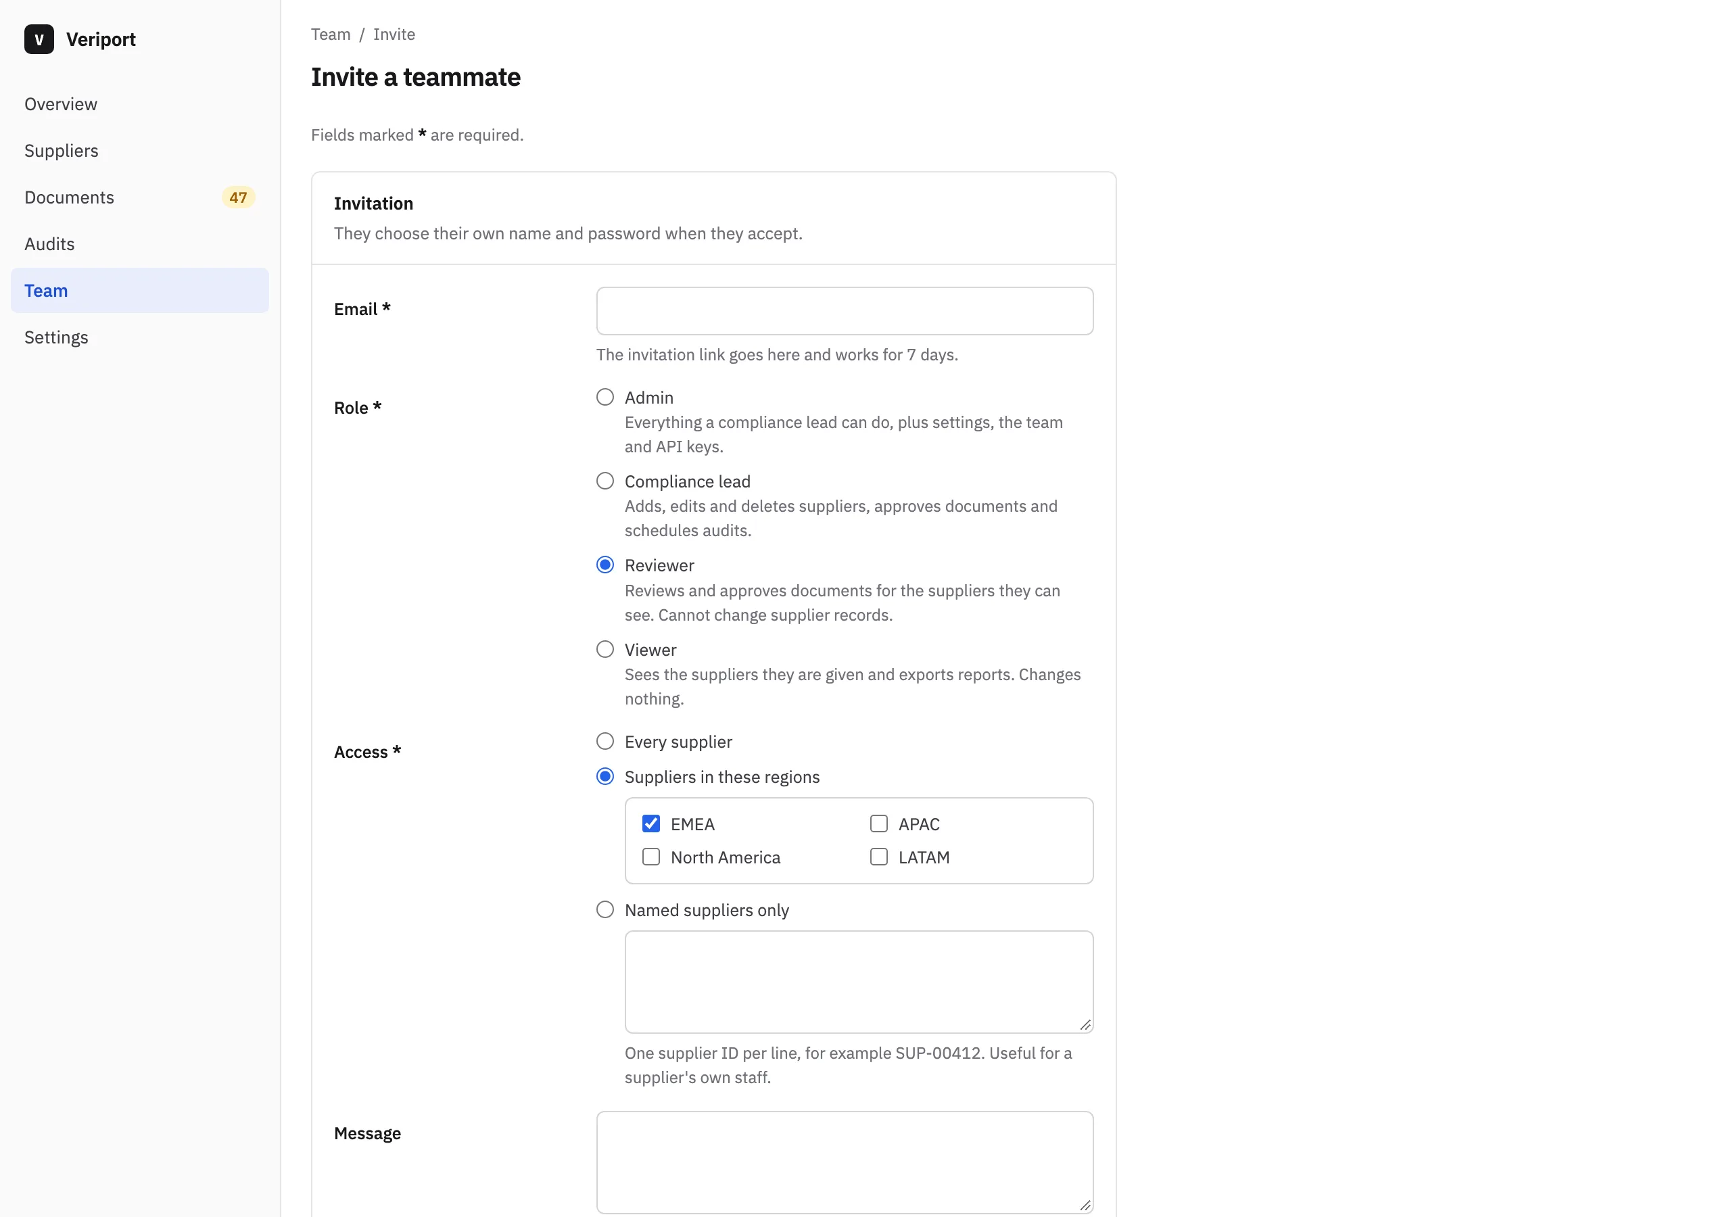Select the Team sidebar item

(x=139, y=291)
